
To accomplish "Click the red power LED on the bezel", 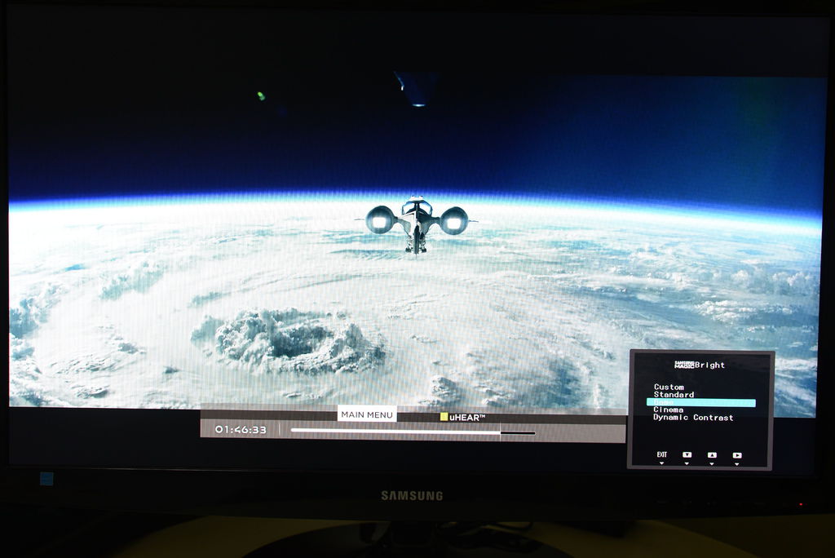I will click(x=801, y=503).
